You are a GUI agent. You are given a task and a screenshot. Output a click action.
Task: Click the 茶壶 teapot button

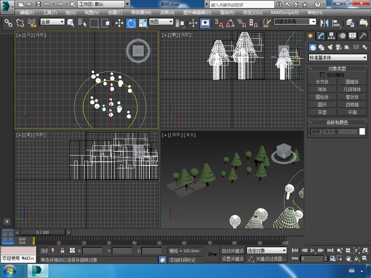coord(322,112)
